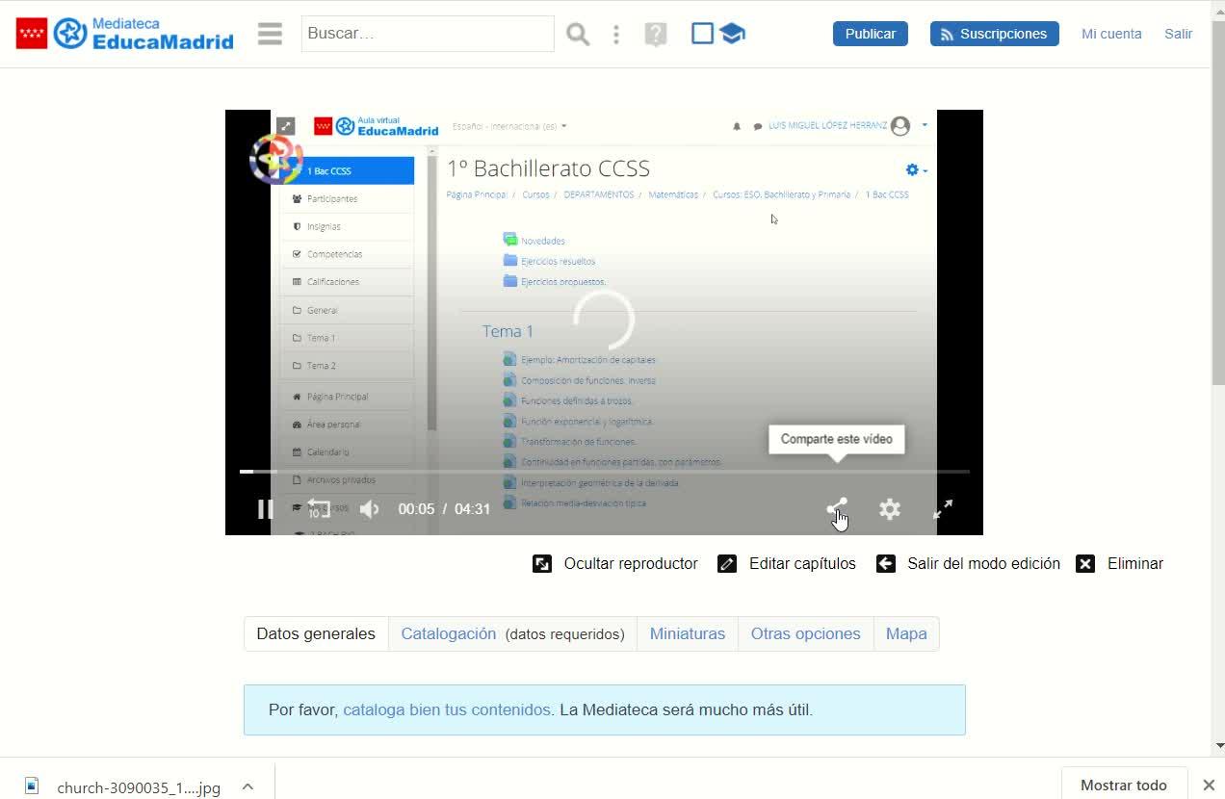Go to Mi cuenta
This screenshot has height=799, width=1225.
[1111, 34]
